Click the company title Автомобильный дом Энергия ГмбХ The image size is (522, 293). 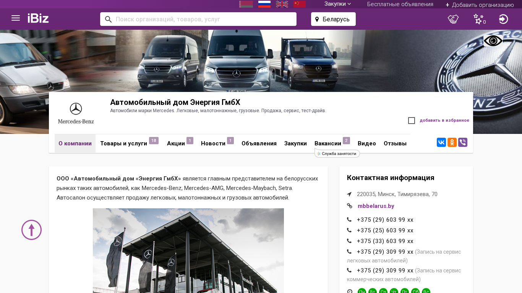[x=175, y=102]
